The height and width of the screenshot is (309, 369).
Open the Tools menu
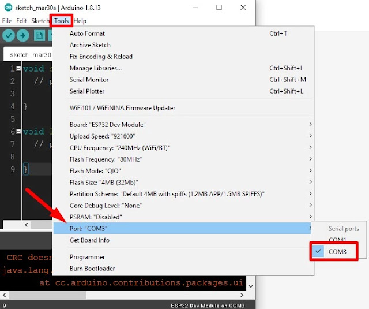pos(62,21)
